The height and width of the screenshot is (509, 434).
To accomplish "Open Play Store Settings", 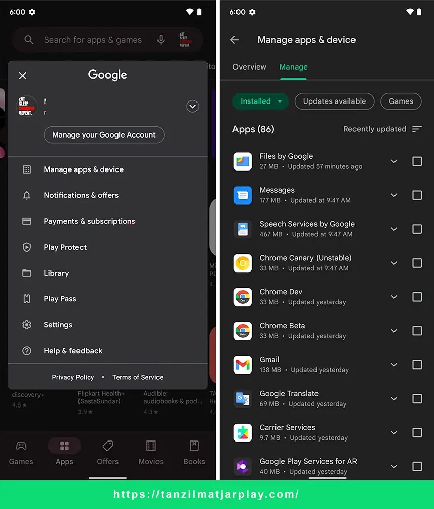I will [58, 325].
